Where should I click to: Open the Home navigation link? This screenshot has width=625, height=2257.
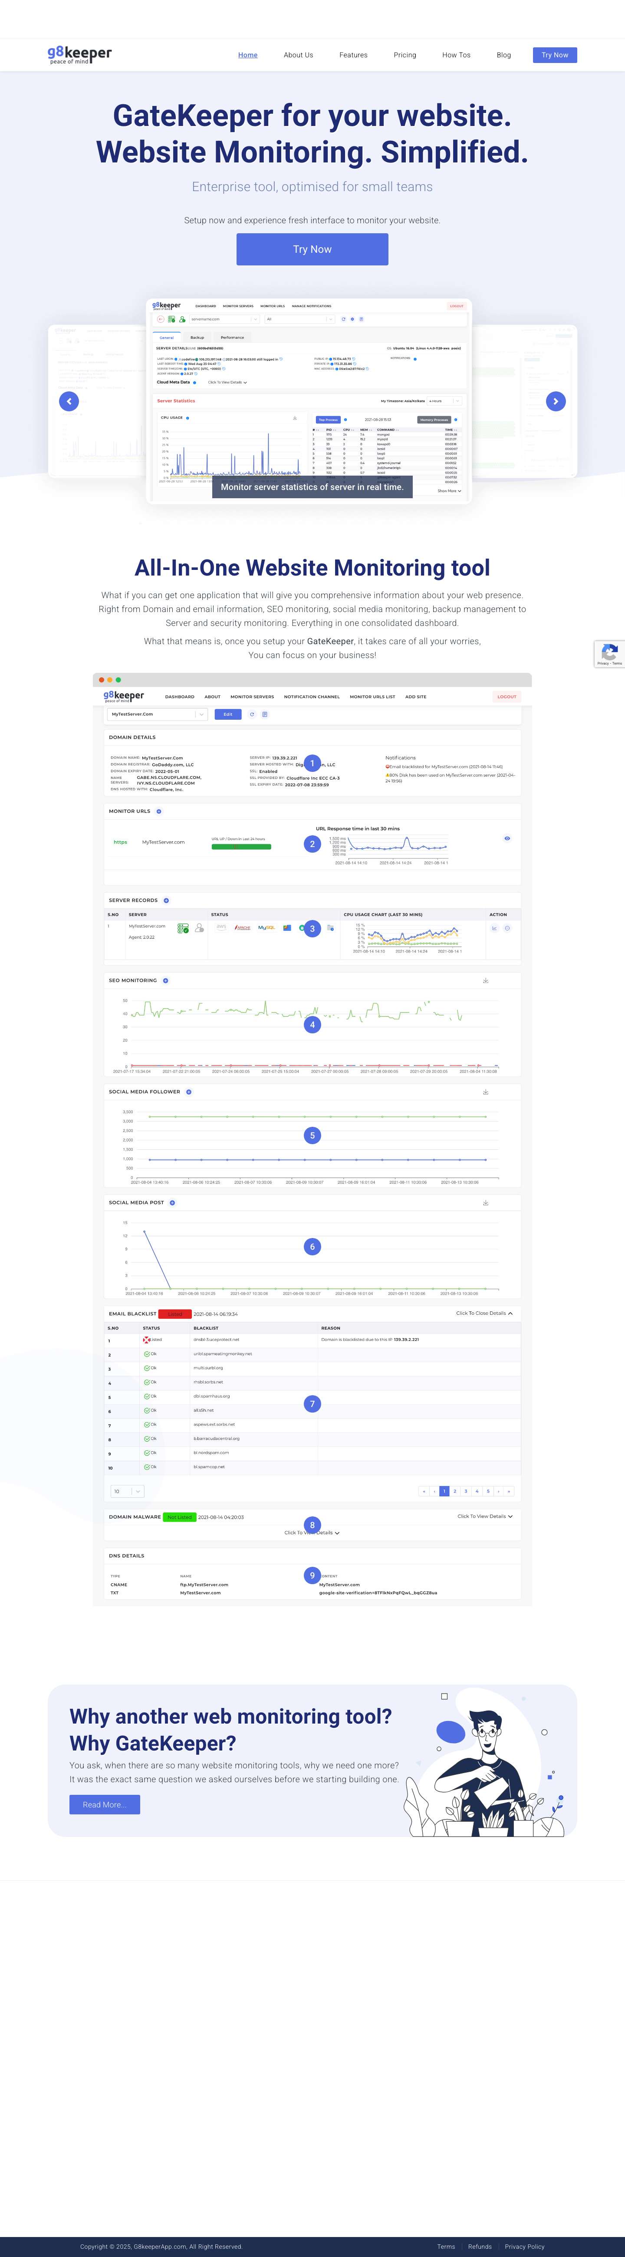coord(248,55)
